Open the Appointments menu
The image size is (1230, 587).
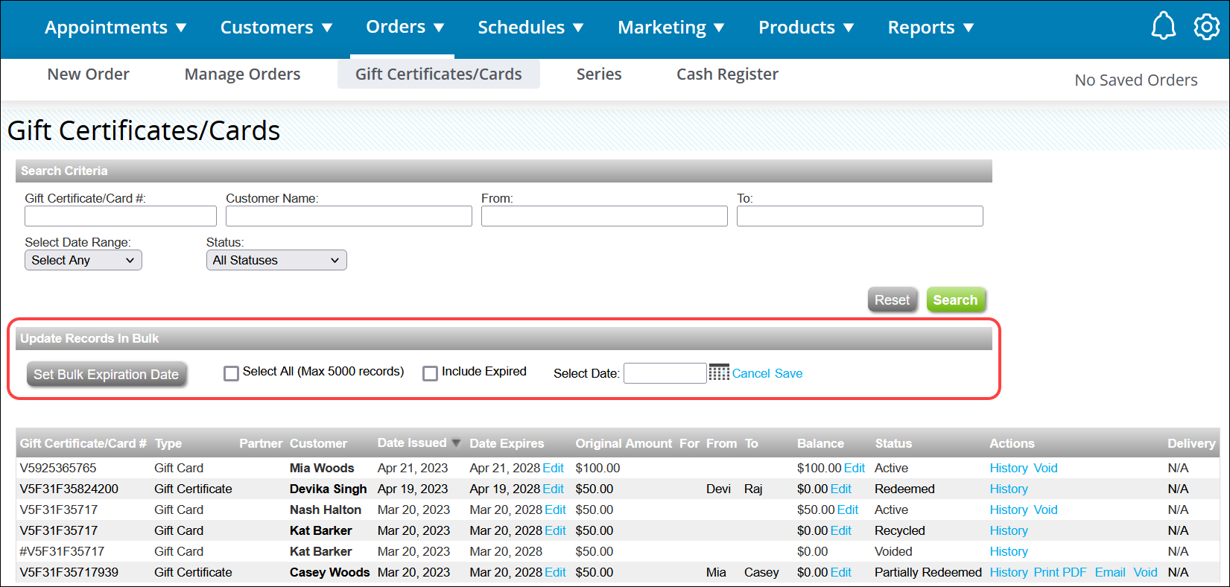pyautogui.click(x=115, y=28)
